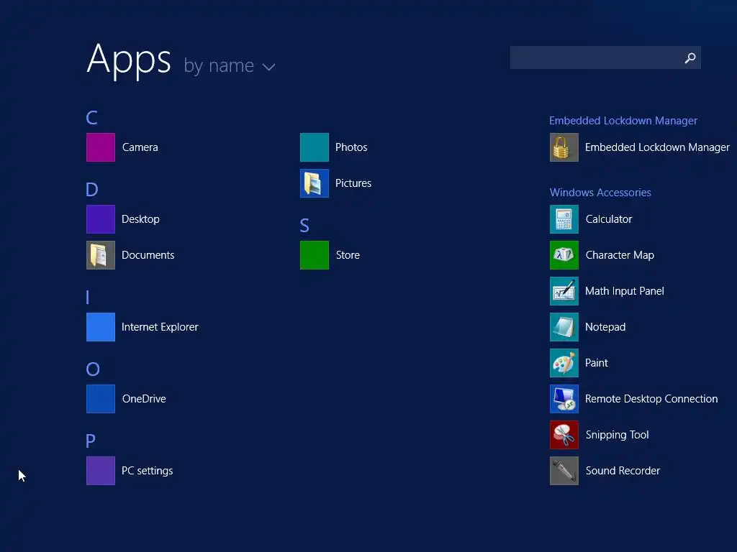
Task: Launch the Snipping Tool scissors icon
Action: (564, 435)
